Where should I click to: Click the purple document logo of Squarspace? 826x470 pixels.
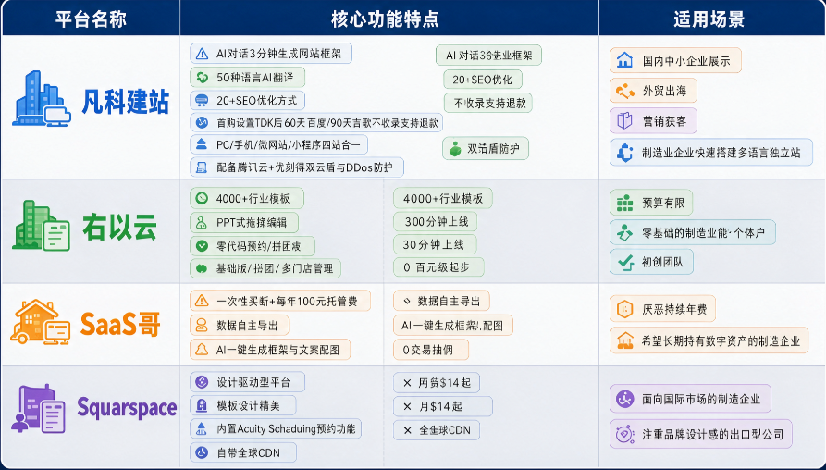coord(39,409)
